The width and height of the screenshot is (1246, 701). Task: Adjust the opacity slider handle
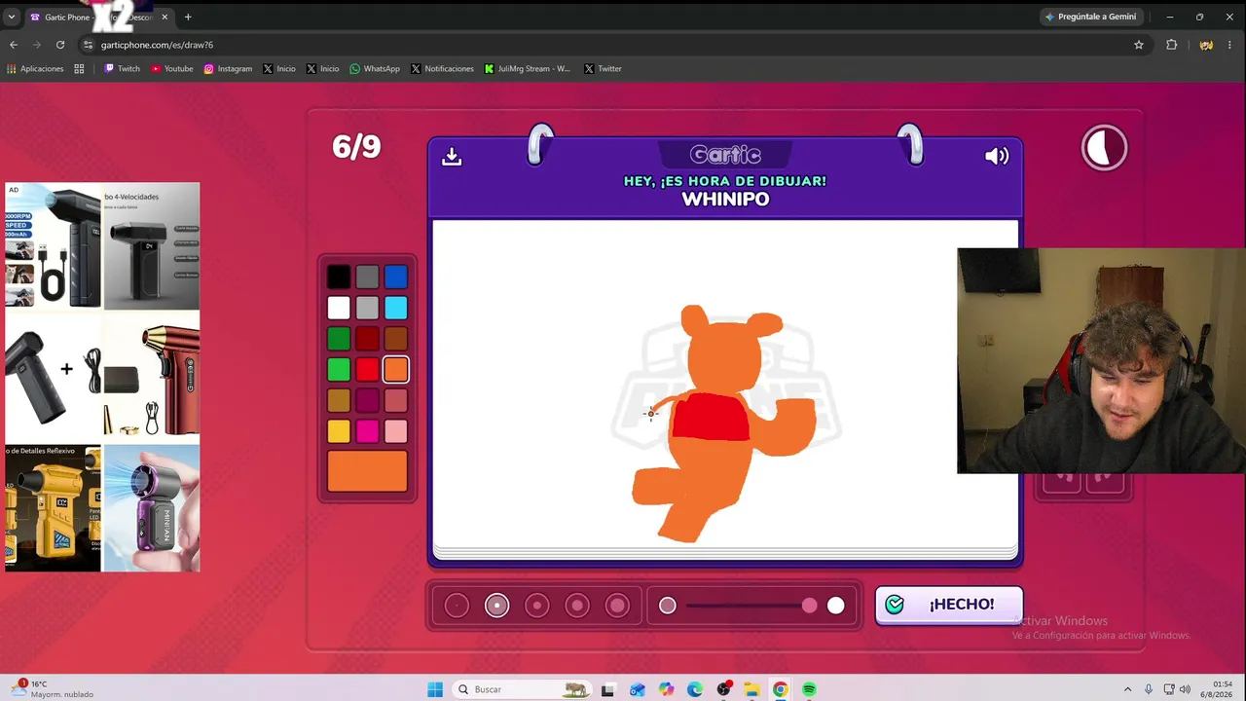[x=810, y=606]
